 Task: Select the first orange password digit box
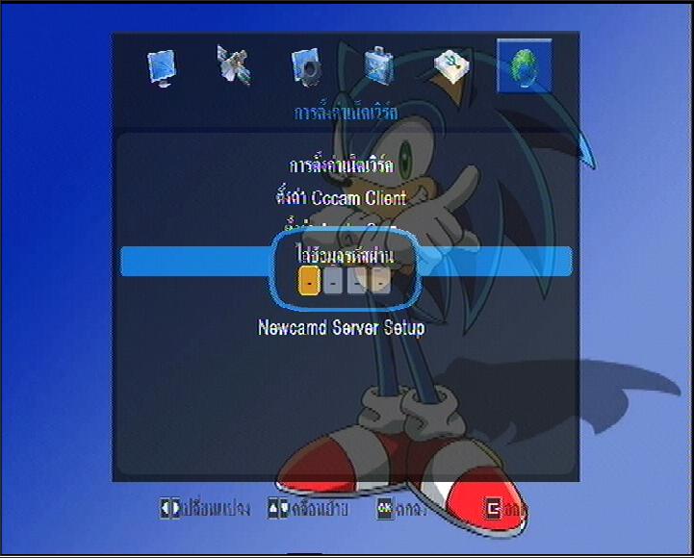pyautogui.click(x=309, y=281)
